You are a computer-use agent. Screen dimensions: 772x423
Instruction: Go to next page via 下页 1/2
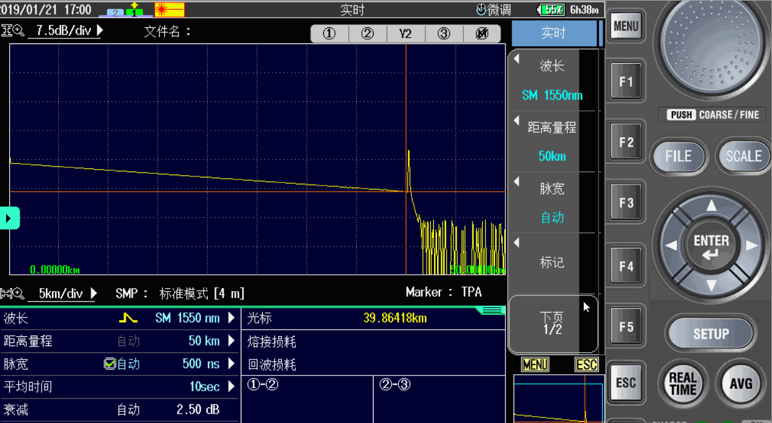coord(552,324)
